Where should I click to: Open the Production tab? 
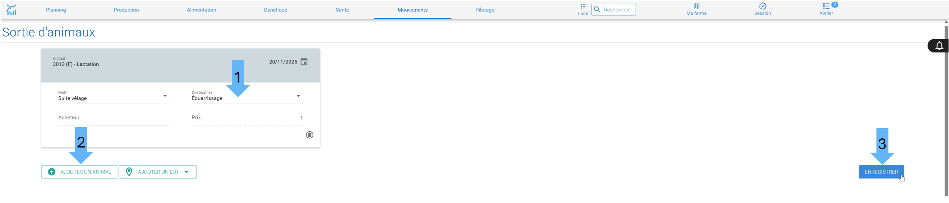click(126, 10)
